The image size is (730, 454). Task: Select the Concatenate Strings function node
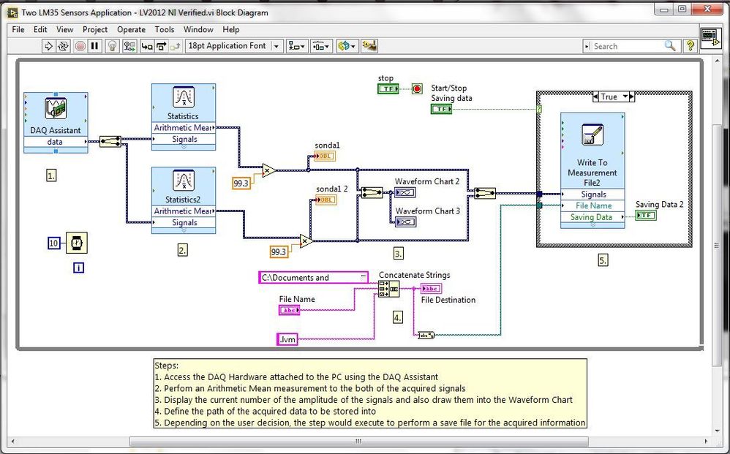(x=388, y=289)
